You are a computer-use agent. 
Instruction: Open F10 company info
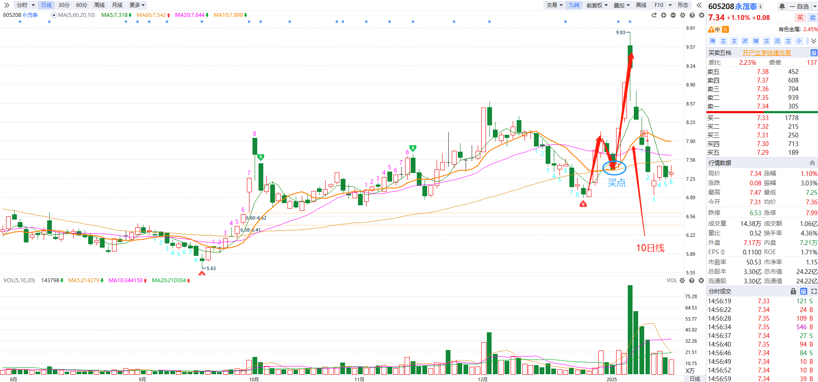659,5
